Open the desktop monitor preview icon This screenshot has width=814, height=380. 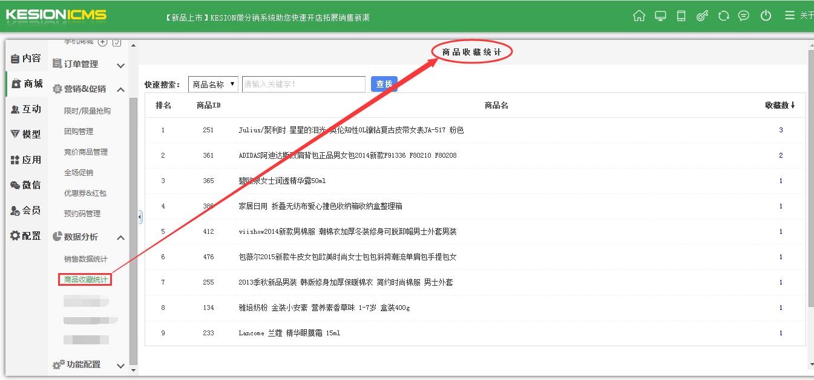pyautogui.click(x=660, y=16)
